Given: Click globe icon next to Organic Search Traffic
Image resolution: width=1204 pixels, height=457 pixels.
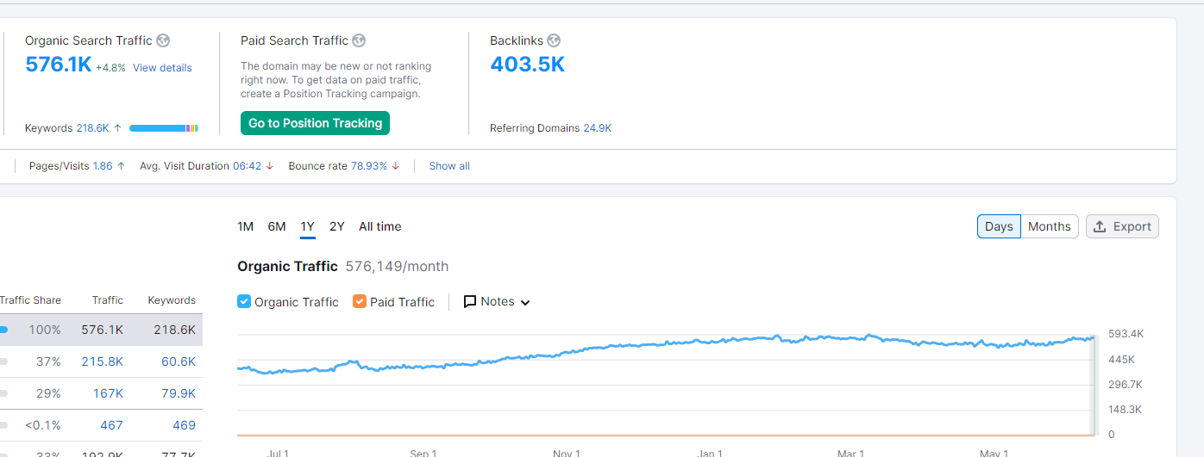Looking at the screenshot, I should click(163, 40).
